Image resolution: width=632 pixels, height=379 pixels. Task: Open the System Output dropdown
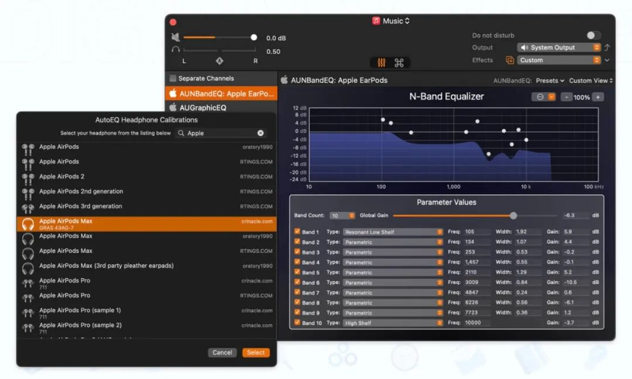tap(559, 48)
